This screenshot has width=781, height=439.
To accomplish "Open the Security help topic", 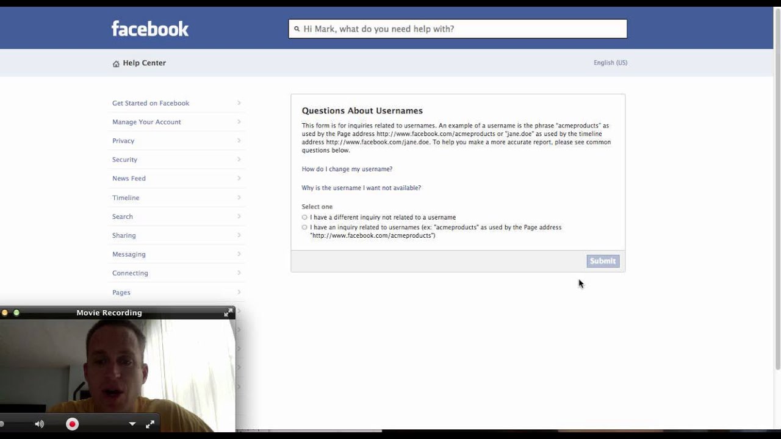I will tap(124, 160).
